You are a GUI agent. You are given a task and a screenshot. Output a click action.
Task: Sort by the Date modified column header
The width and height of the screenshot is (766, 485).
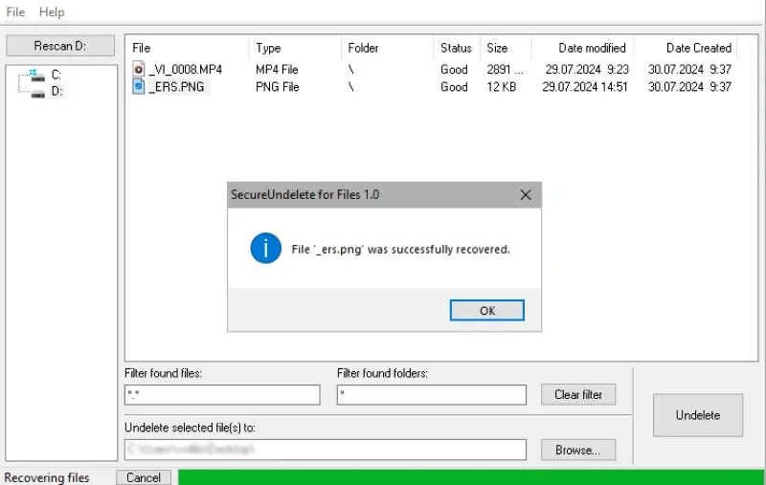[592, 48]
